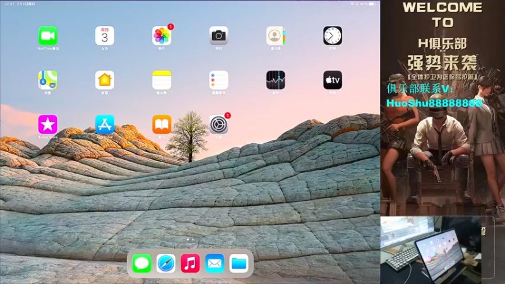Click the webcam preview thumbnail
The height and width of the screenshot is (284, 505).
click(x=431, y=250)
